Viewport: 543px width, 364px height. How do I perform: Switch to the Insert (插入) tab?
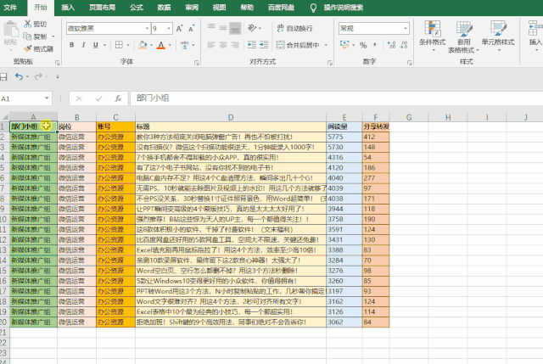click(x=68, y=8)
